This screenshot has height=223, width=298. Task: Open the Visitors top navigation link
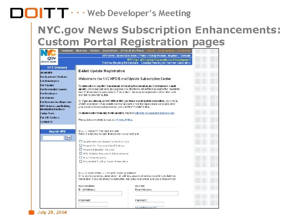pyautogui.click(x=94, y=51)
